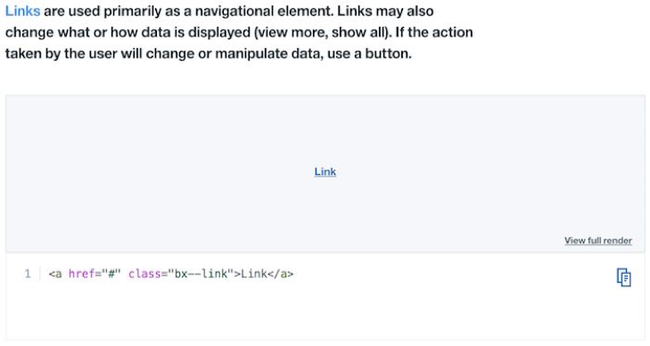Click the Link text inside code snippet
This screenshot has height=346, width=650.
pos(254,274)
